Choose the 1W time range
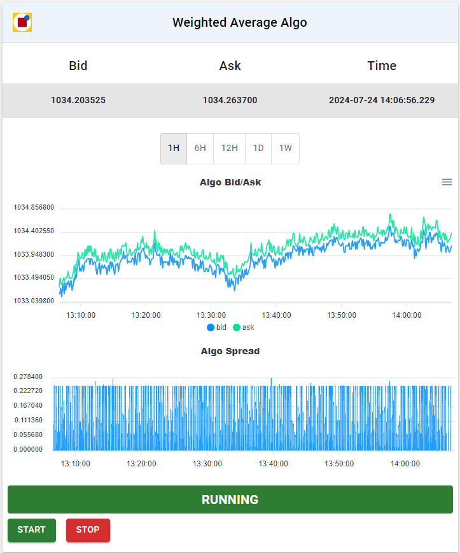Screen dimensions: 460x553 pos(285,148)
